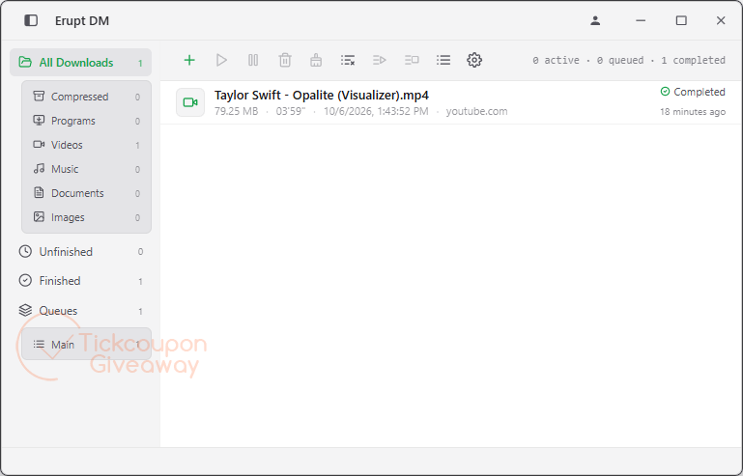Click the start queue icon
This screenshot has height=476, width=743.
pyautogui.click(x=380, y=60)
